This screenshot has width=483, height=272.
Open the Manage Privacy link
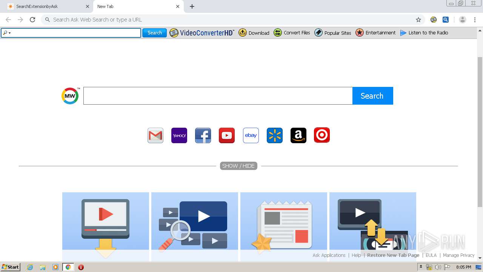point(458,255)
